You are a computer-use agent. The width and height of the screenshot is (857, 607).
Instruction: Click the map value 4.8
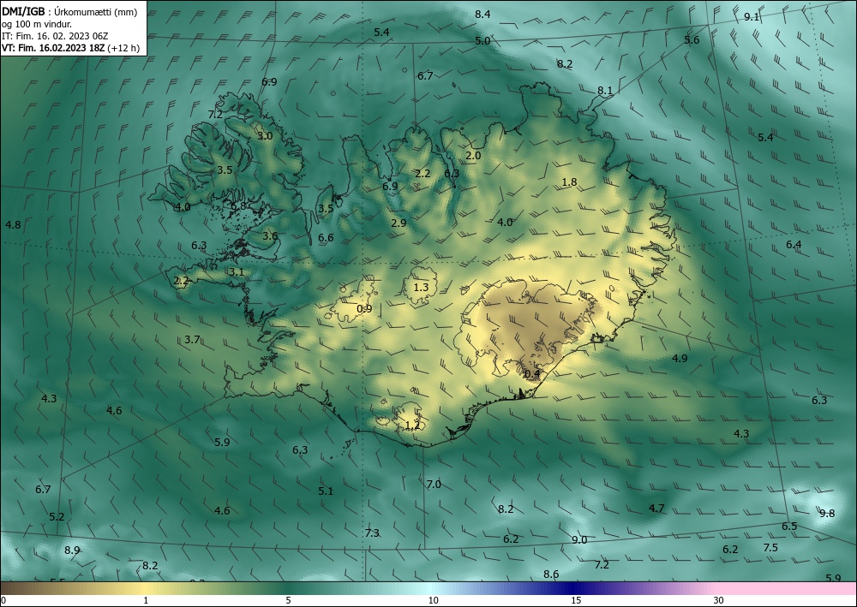tap(13, 225)
